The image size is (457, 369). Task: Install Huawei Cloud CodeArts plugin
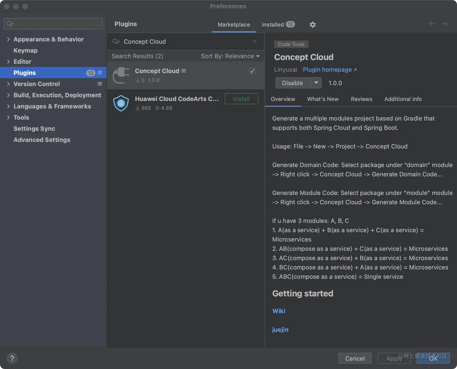pos(241,99)
